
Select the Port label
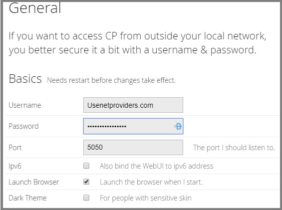tap(15, 148)
